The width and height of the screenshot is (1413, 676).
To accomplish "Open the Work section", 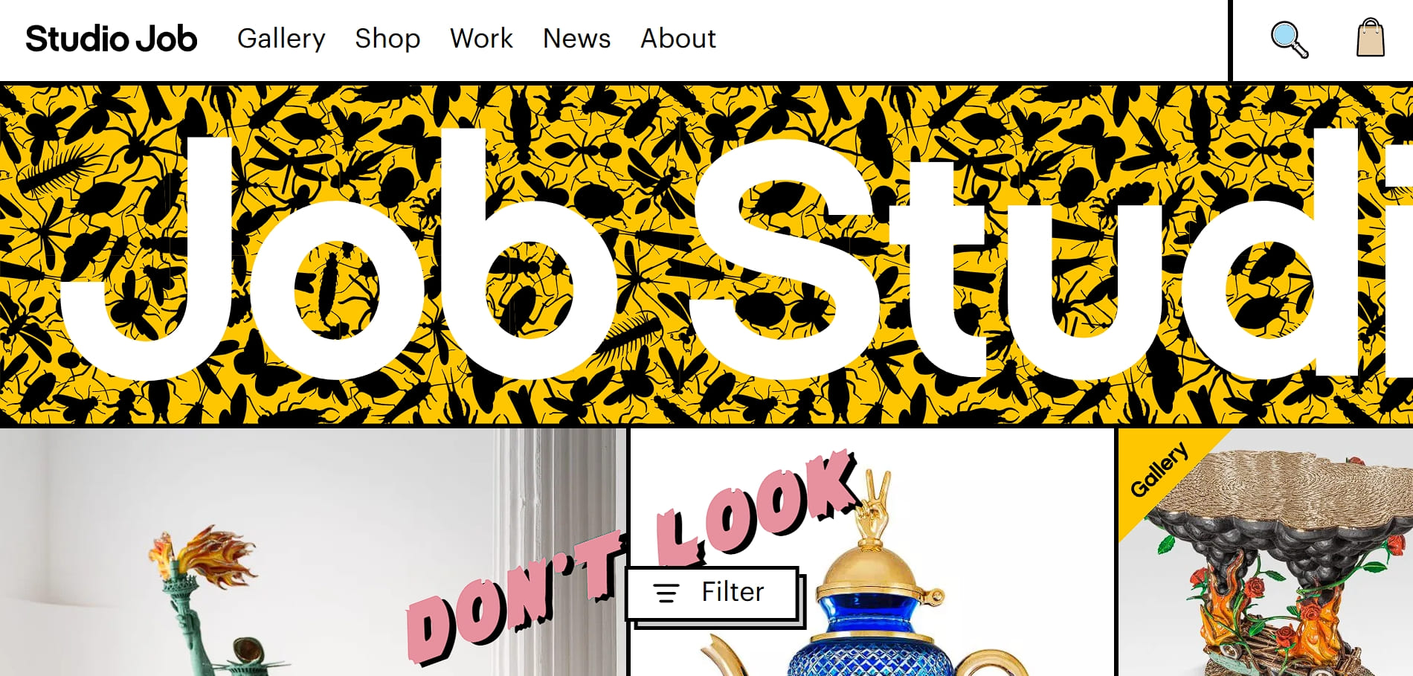I will coord(481,39).
